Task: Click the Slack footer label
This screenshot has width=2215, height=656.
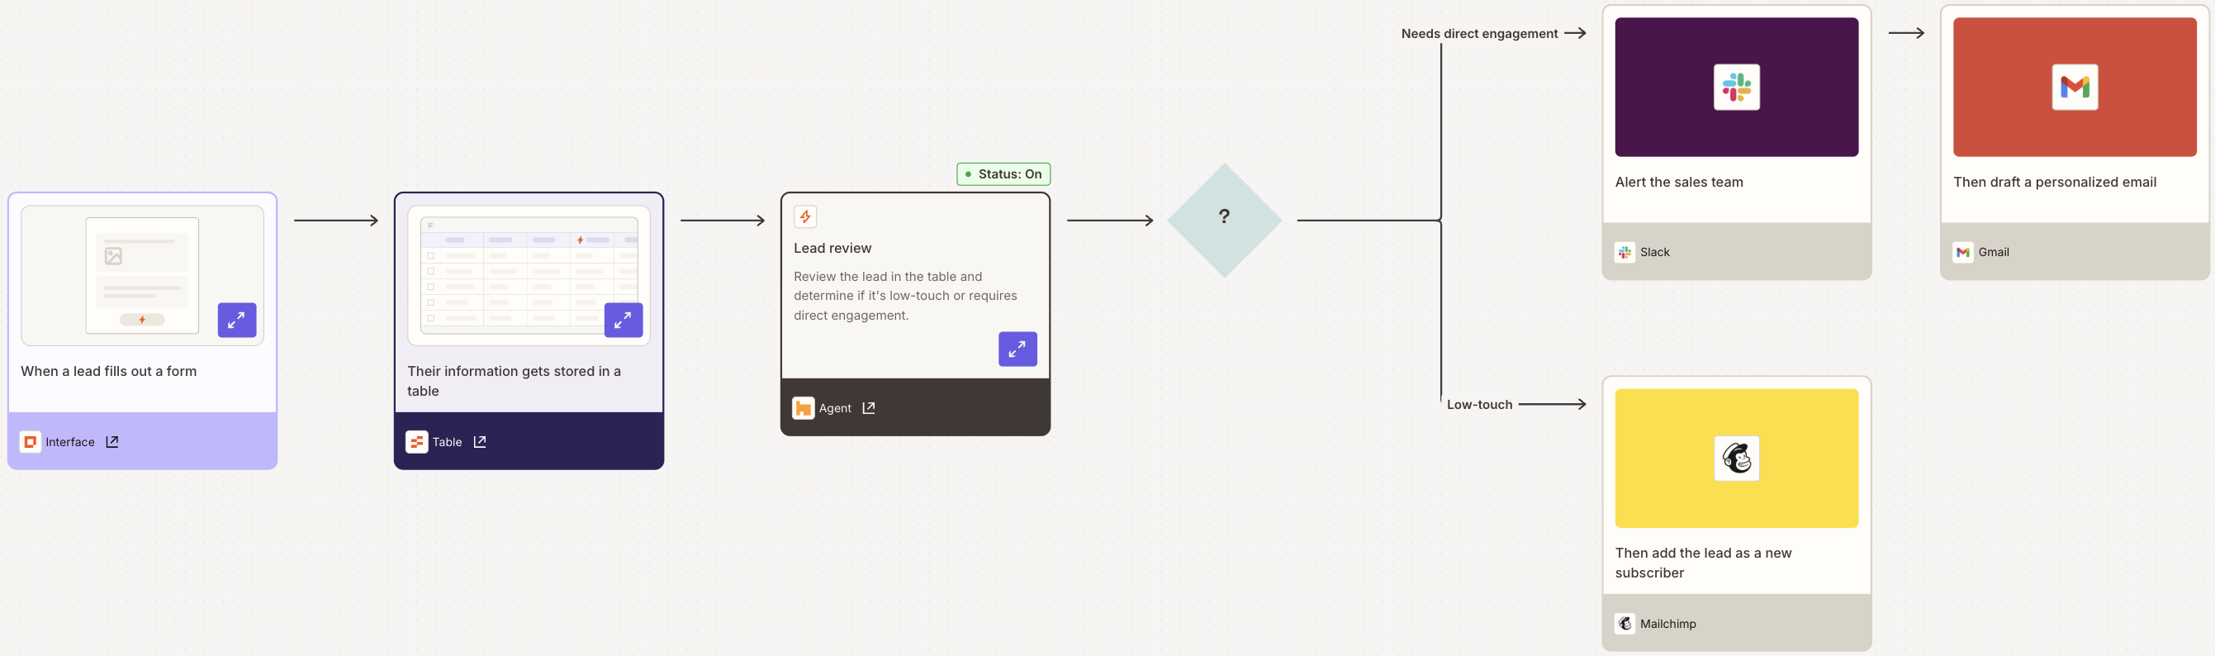Action: pyautogui.click(x=1654, y=252)
